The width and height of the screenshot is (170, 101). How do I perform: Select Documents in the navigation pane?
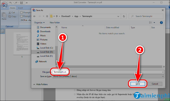tap(44, 27)
